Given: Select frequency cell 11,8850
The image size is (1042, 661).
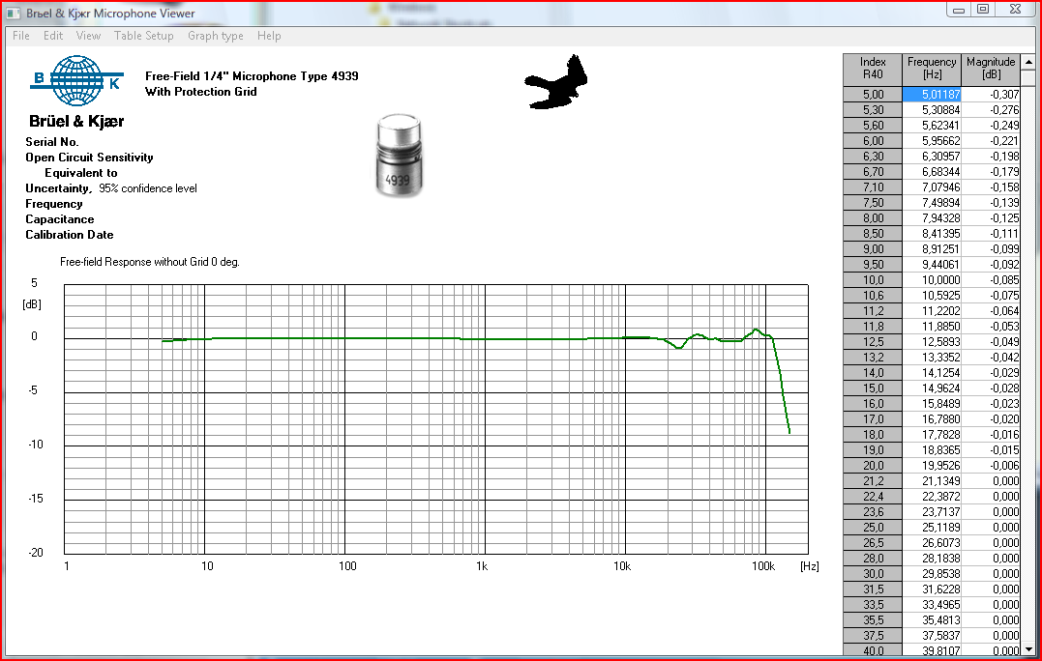Looking at the screenshot, I should point(932,326).
